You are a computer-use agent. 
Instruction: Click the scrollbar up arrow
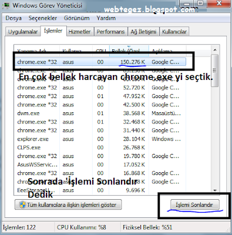(215, 50)
